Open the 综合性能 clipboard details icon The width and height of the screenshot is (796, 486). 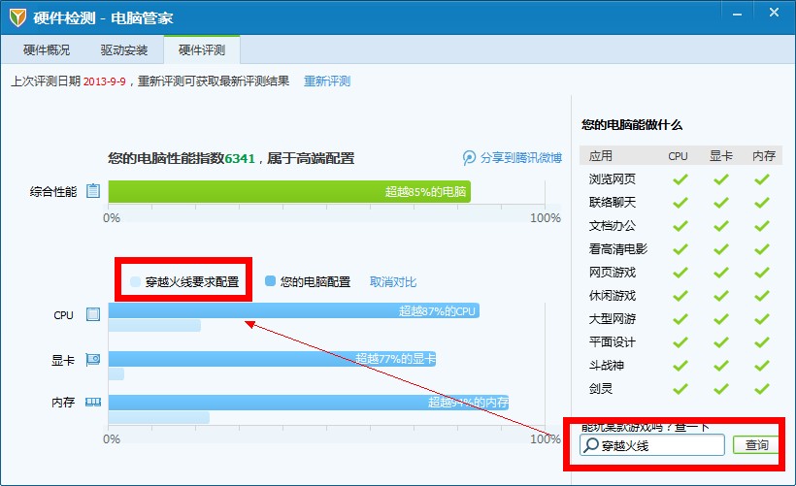pyautogui.click(x=93, y=191)
